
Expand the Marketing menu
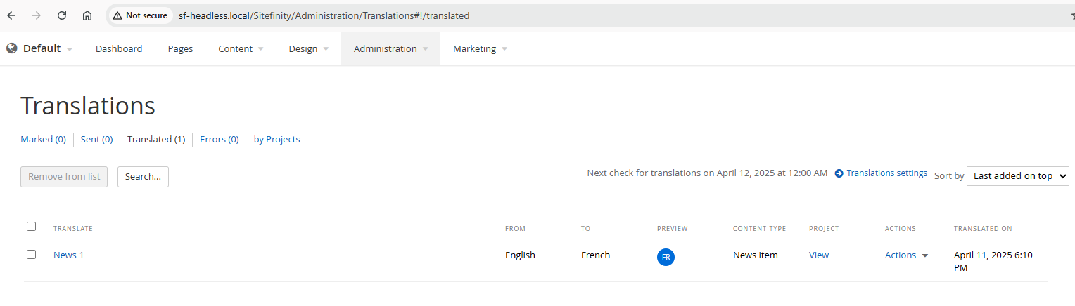pos(480,48)
